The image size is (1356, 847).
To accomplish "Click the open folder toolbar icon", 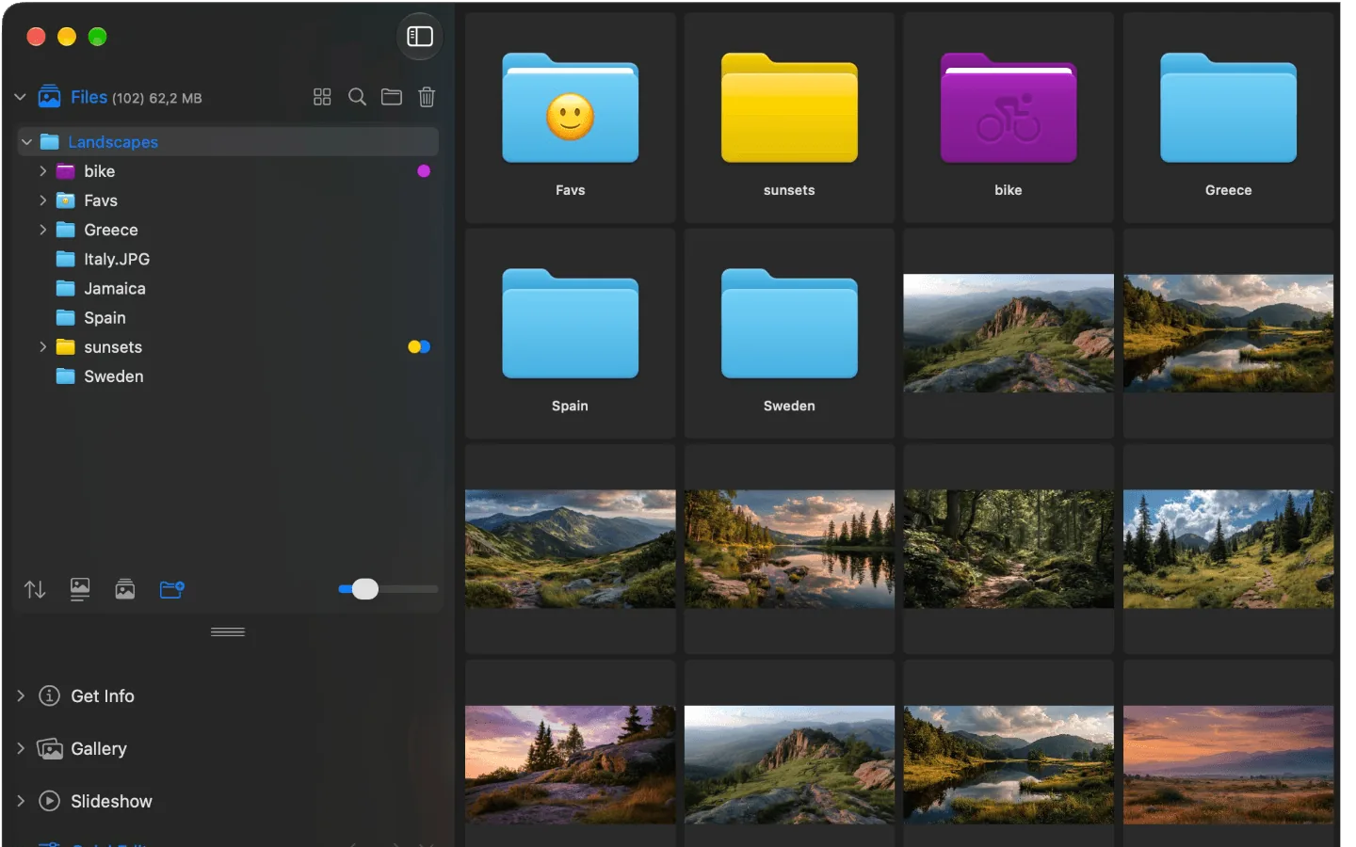I will [x=392, y=97].
